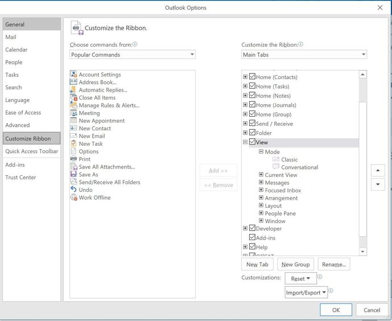The image size is (392, 321).
Task: Choose the Automatic Replies command icon
Action: [74, 90]
